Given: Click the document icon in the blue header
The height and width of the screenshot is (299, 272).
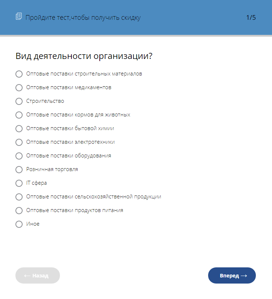Looking at the screenshot, I should (18, 17).
